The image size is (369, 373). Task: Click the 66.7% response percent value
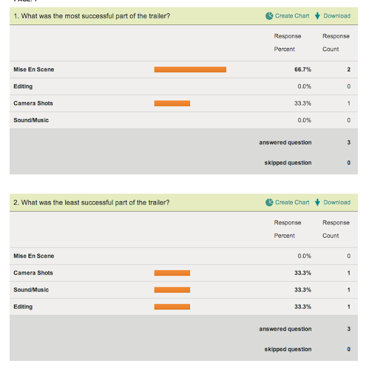click(x=303, y=69)
